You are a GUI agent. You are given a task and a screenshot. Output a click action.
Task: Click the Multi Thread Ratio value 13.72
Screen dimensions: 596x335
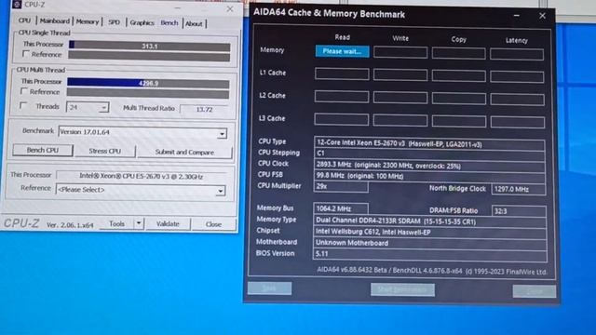[204, 110]
